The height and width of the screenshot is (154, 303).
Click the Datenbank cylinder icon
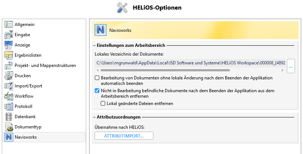8,117
